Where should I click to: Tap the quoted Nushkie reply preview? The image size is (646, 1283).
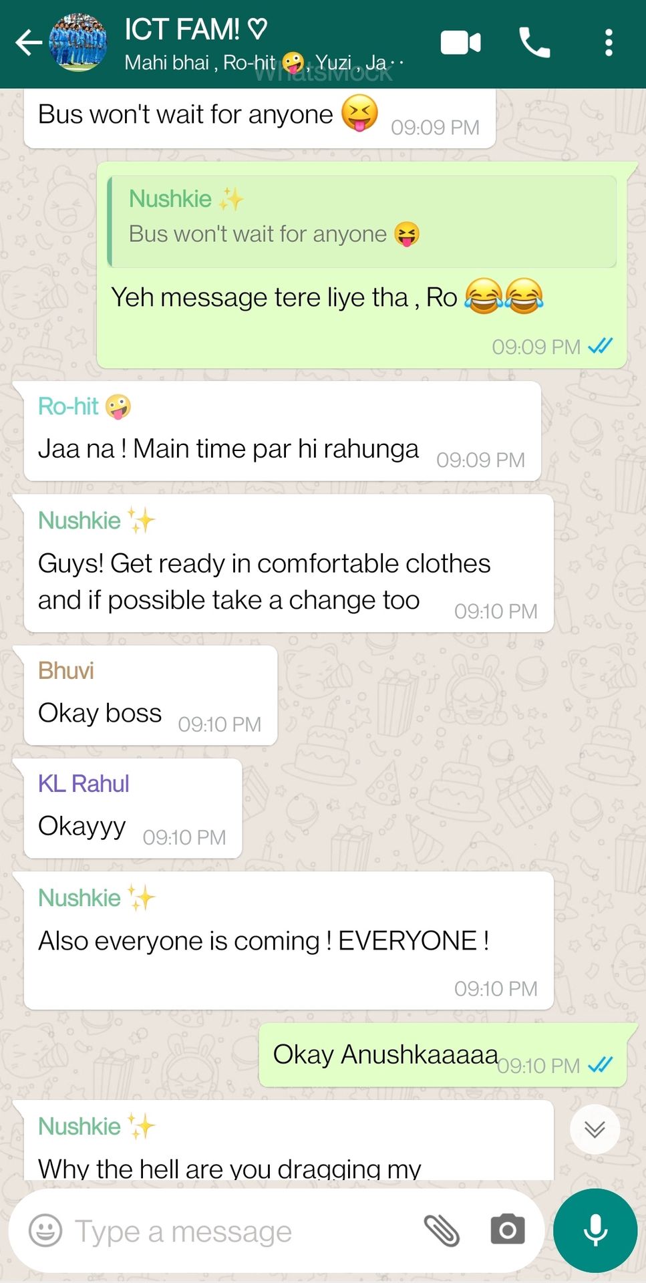361,221
